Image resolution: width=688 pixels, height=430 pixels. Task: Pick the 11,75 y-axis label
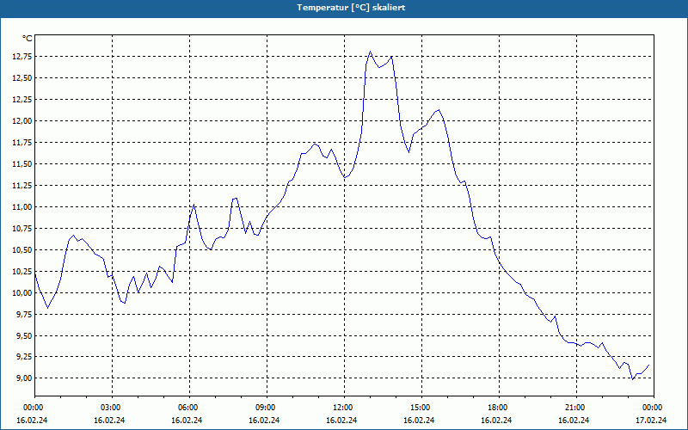21,142
